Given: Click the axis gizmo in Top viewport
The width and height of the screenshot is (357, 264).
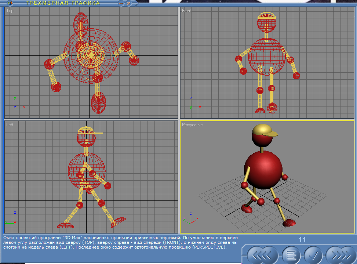Looking at the screenshot, I should tap(19, 103).
